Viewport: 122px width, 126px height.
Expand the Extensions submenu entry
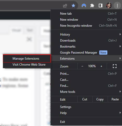[x=86, y=59]
